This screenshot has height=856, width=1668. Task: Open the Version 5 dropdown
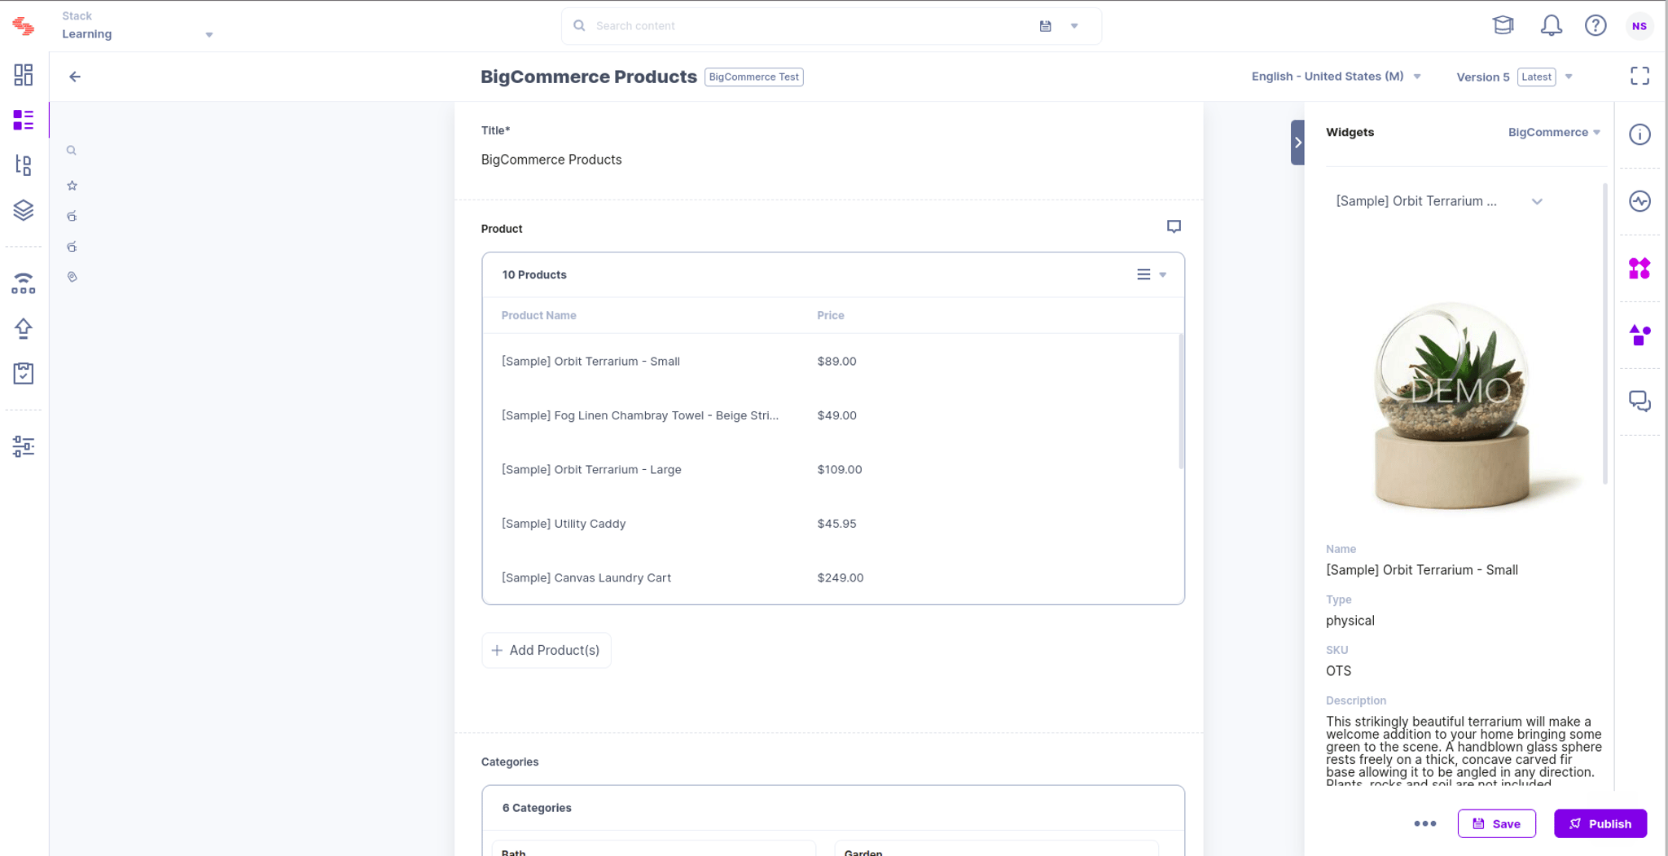click(1515, 77)
